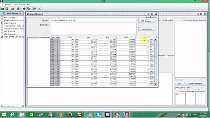Select the LAST STATE entry in the sidebar
This screenshot has width=210, height=118.
13,37
